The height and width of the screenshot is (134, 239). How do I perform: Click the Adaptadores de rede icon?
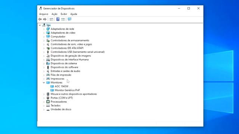[48, 29]
